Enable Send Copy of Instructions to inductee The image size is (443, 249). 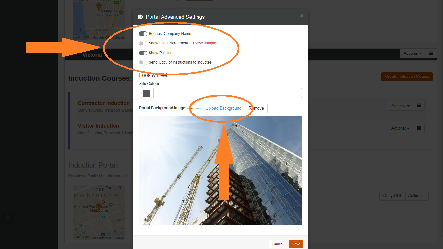(143, 63)
